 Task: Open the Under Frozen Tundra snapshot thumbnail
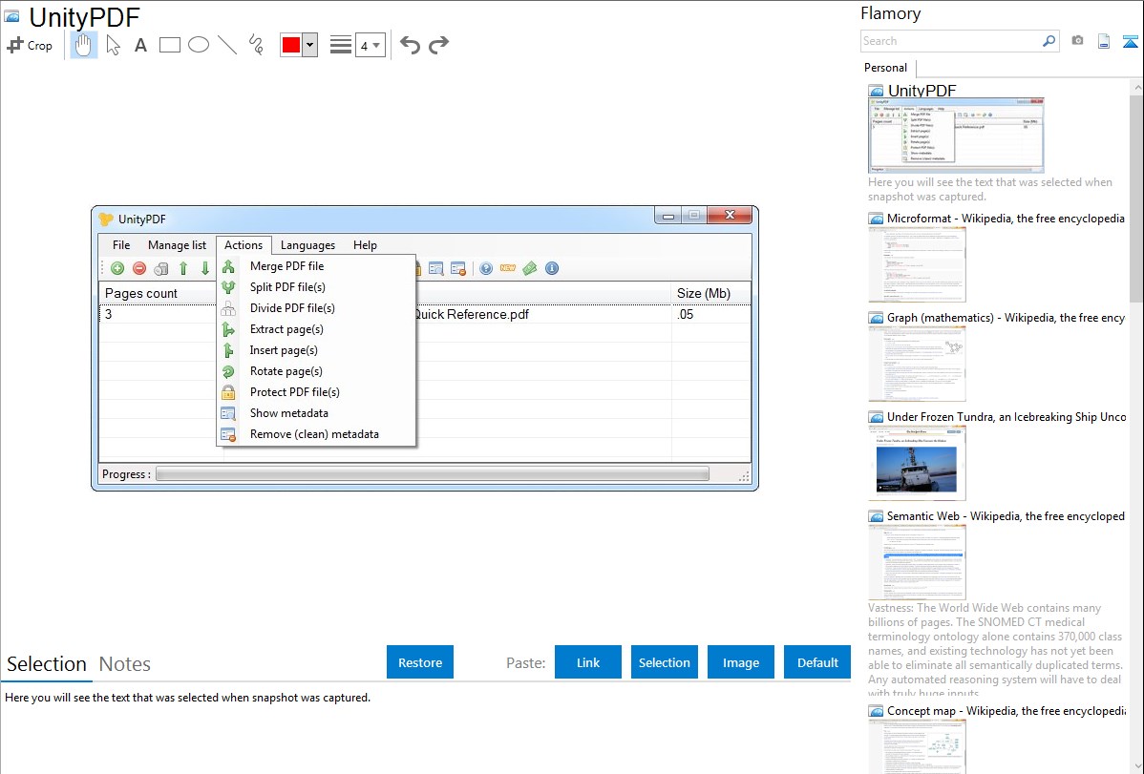(x=917, y=463)
